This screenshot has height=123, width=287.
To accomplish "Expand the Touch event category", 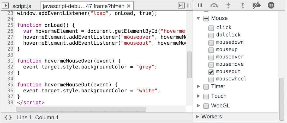I will (x=198, y=96).
